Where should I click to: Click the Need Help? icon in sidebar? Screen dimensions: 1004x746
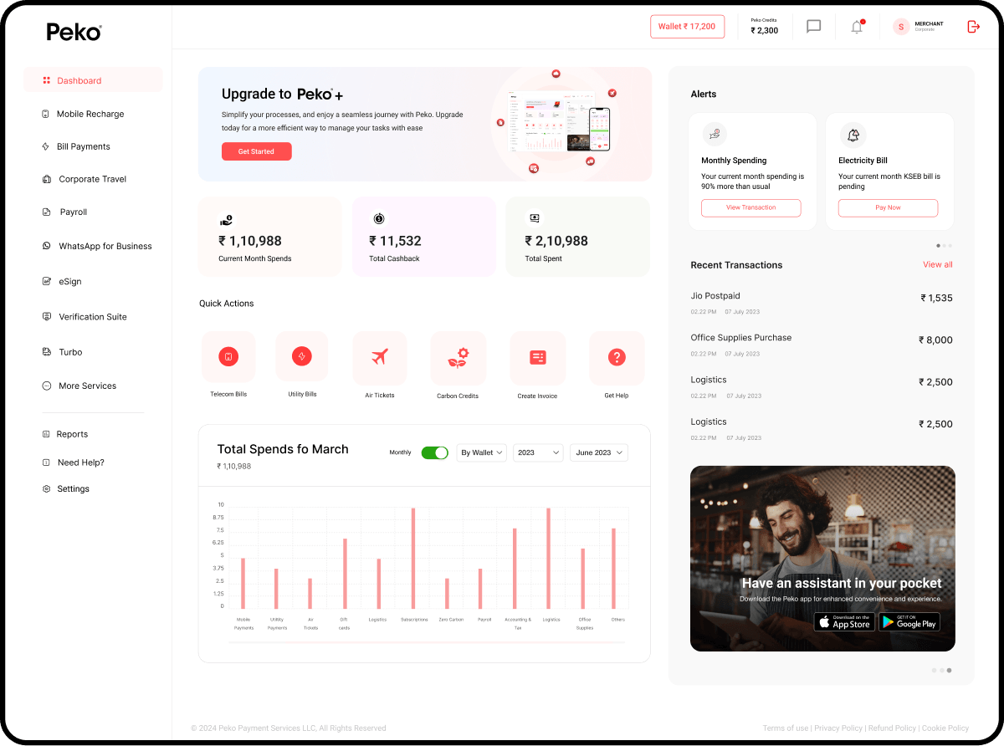pos(46,462)
